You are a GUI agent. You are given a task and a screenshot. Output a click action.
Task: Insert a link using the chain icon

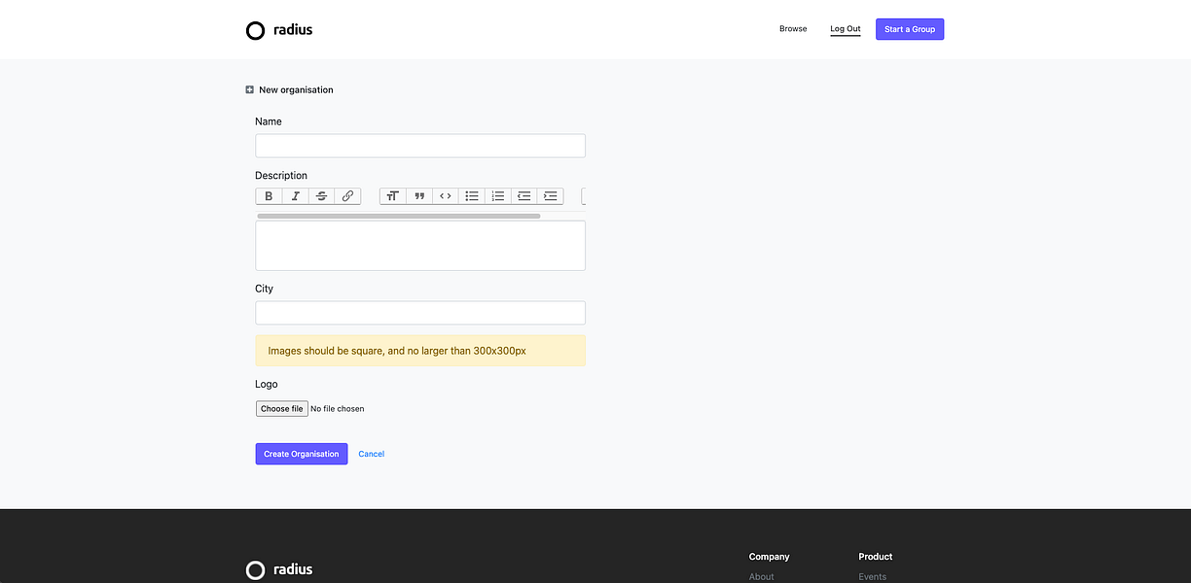tap(347, 196)
